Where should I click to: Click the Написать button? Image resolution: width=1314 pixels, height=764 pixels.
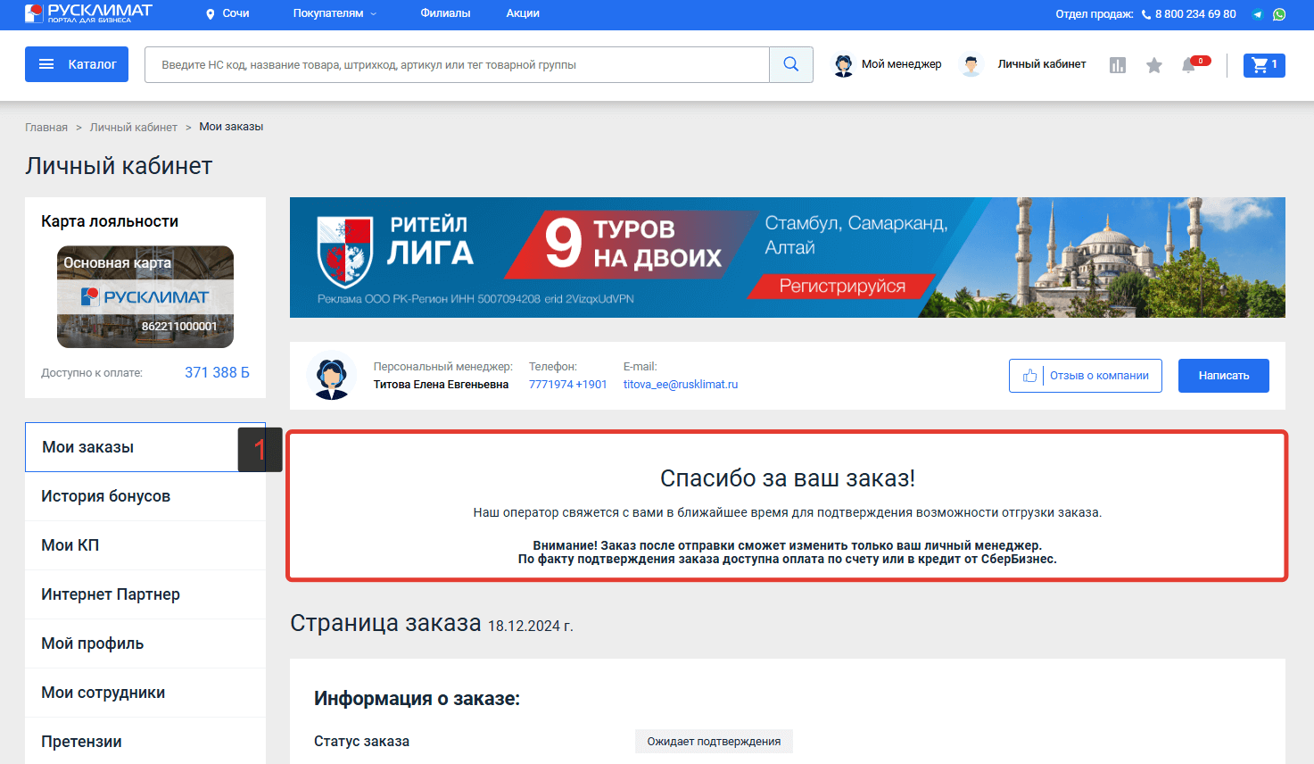(x=1224, y=376)
